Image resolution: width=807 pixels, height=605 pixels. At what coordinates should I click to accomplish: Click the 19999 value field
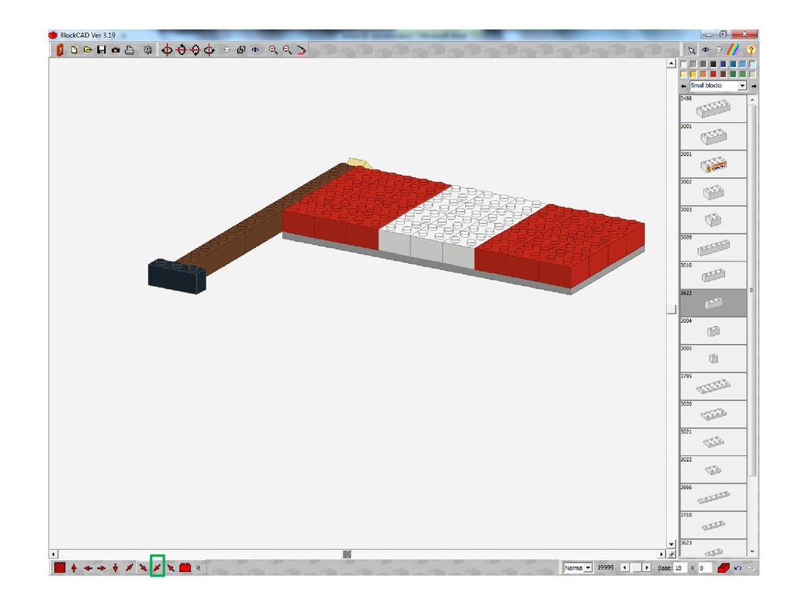tap(605, 567)
